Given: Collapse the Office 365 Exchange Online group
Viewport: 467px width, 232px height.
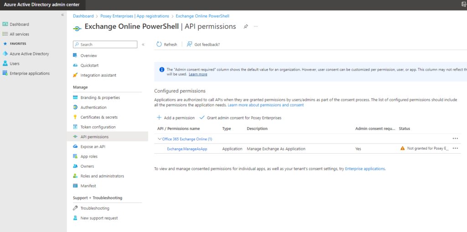Looking at the screenshot, I should (x=160, y=139).
